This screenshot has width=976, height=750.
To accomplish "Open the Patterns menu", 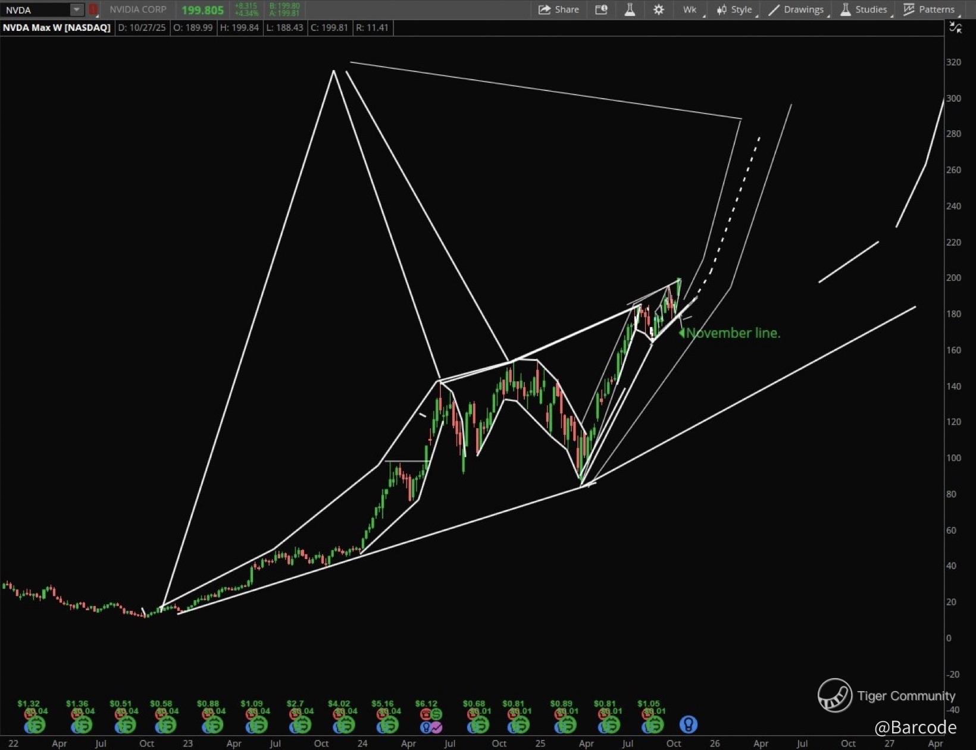I will click(x=930, y=10).
